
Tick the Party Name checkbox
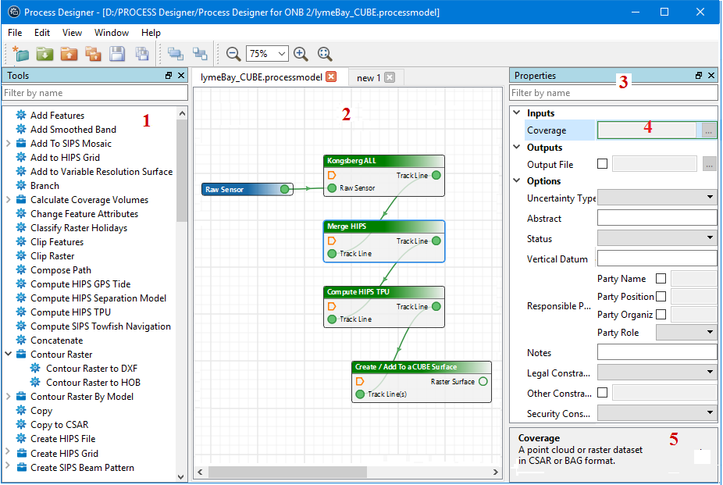pyautogui.click(x=661, y=279)
